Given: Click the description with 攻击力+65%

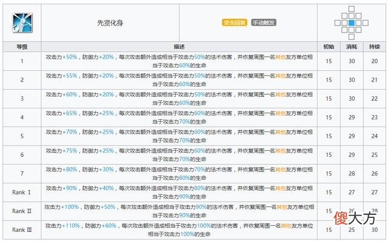Looking at the screenshot, I should pos(179,117).
